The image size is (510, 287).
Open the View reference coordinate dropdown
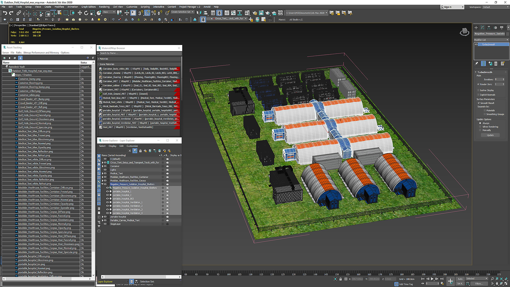pos(109,12)
